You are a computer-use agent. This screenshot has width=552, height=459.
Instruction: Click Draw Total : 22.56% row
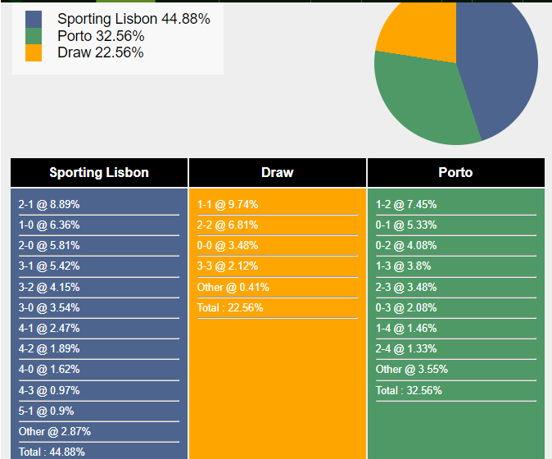pos(230,307)
